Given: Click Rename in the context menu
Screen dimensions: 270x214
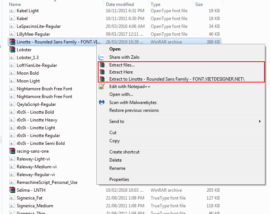Looking at the screenshot, I should 117,168.
